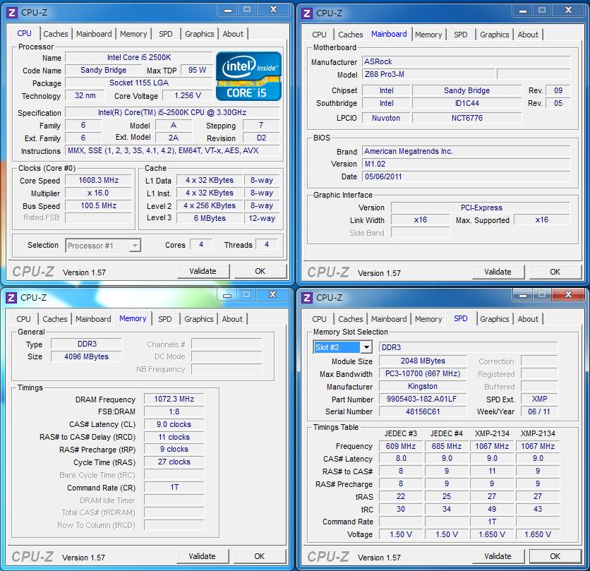Click CPU-Z title icon in Memory timings window

[x=11, y=297]
